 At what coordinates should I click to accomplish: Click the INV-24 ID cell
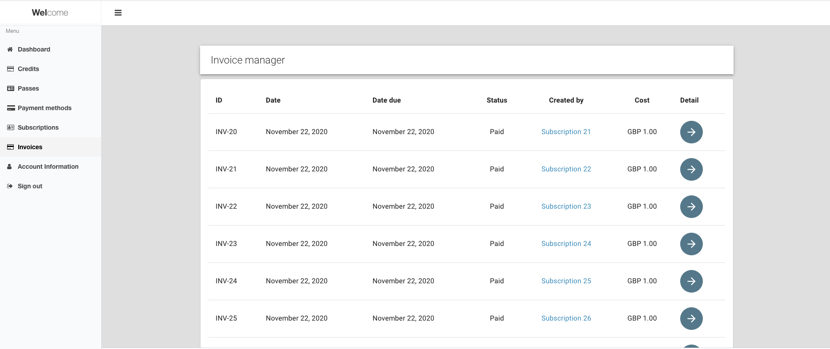pos(226,281)
